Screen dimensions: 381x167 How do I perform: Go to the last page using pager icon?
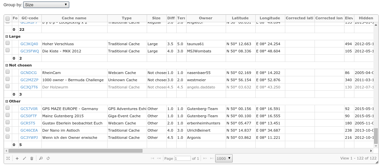[211, 158]
